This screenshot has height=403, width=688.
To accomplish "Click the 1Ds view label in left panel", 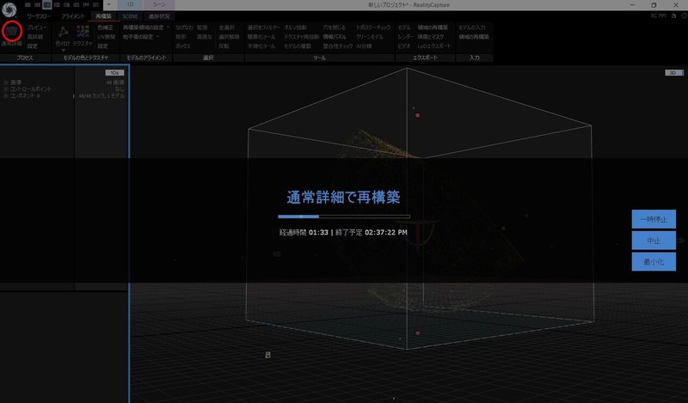I will tap(114, 73).
